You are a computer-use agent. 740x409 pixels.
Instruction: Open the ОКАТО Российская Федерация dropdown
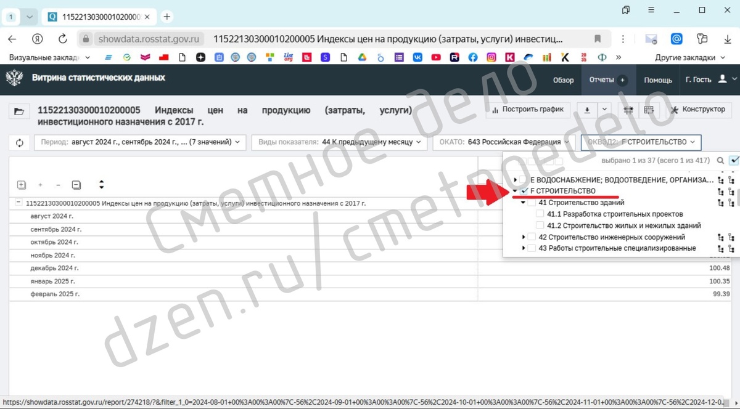coord(504,142)
